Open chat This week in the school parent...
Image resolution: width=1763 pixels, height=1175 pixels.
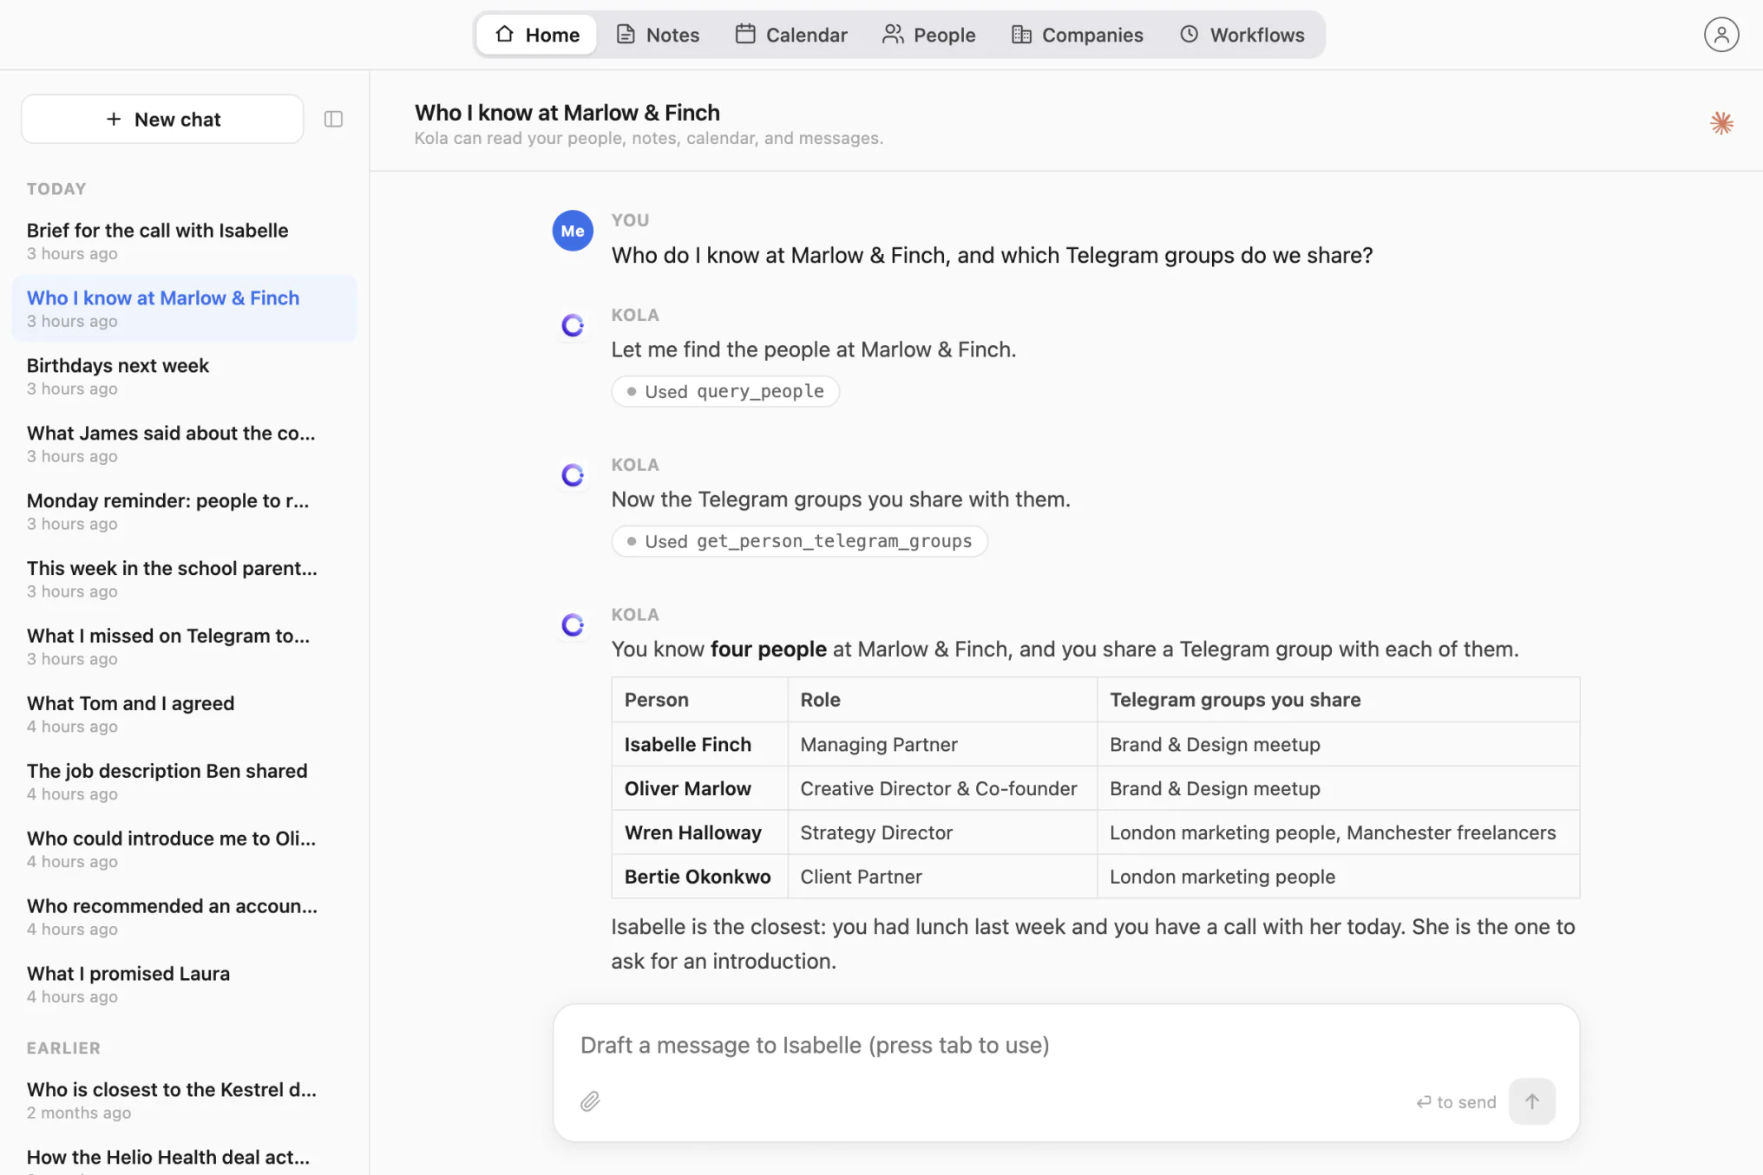point(184,579)
